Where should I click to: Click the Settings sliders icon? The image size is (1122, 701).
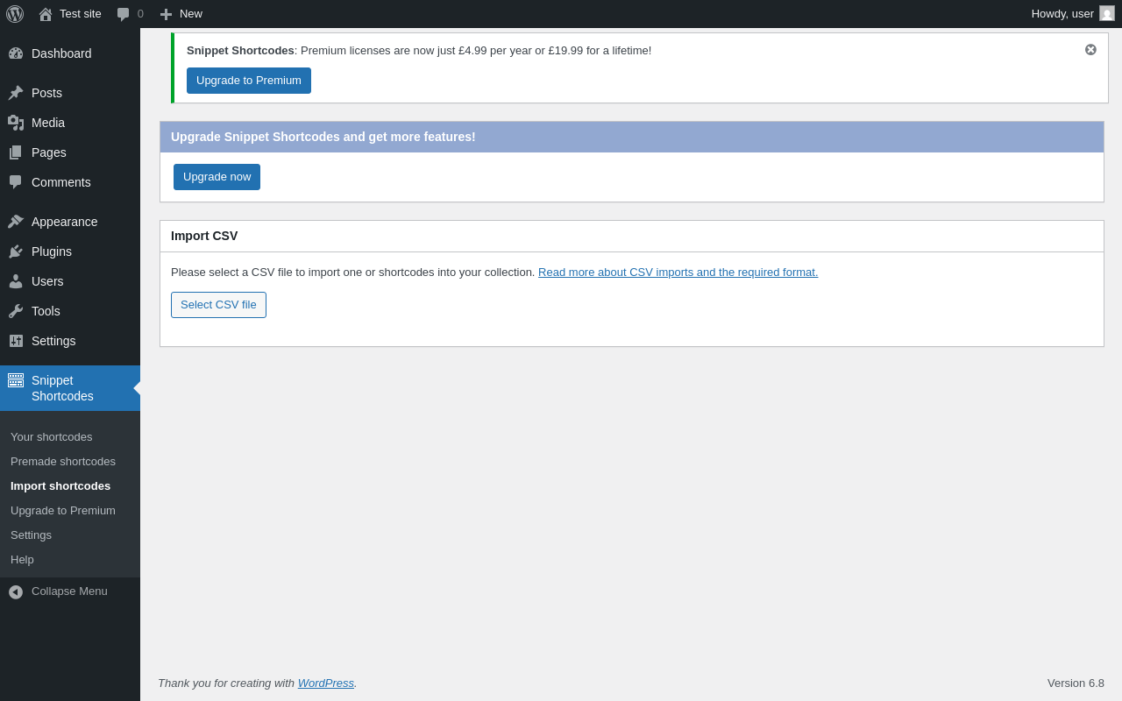pos(16,341)
